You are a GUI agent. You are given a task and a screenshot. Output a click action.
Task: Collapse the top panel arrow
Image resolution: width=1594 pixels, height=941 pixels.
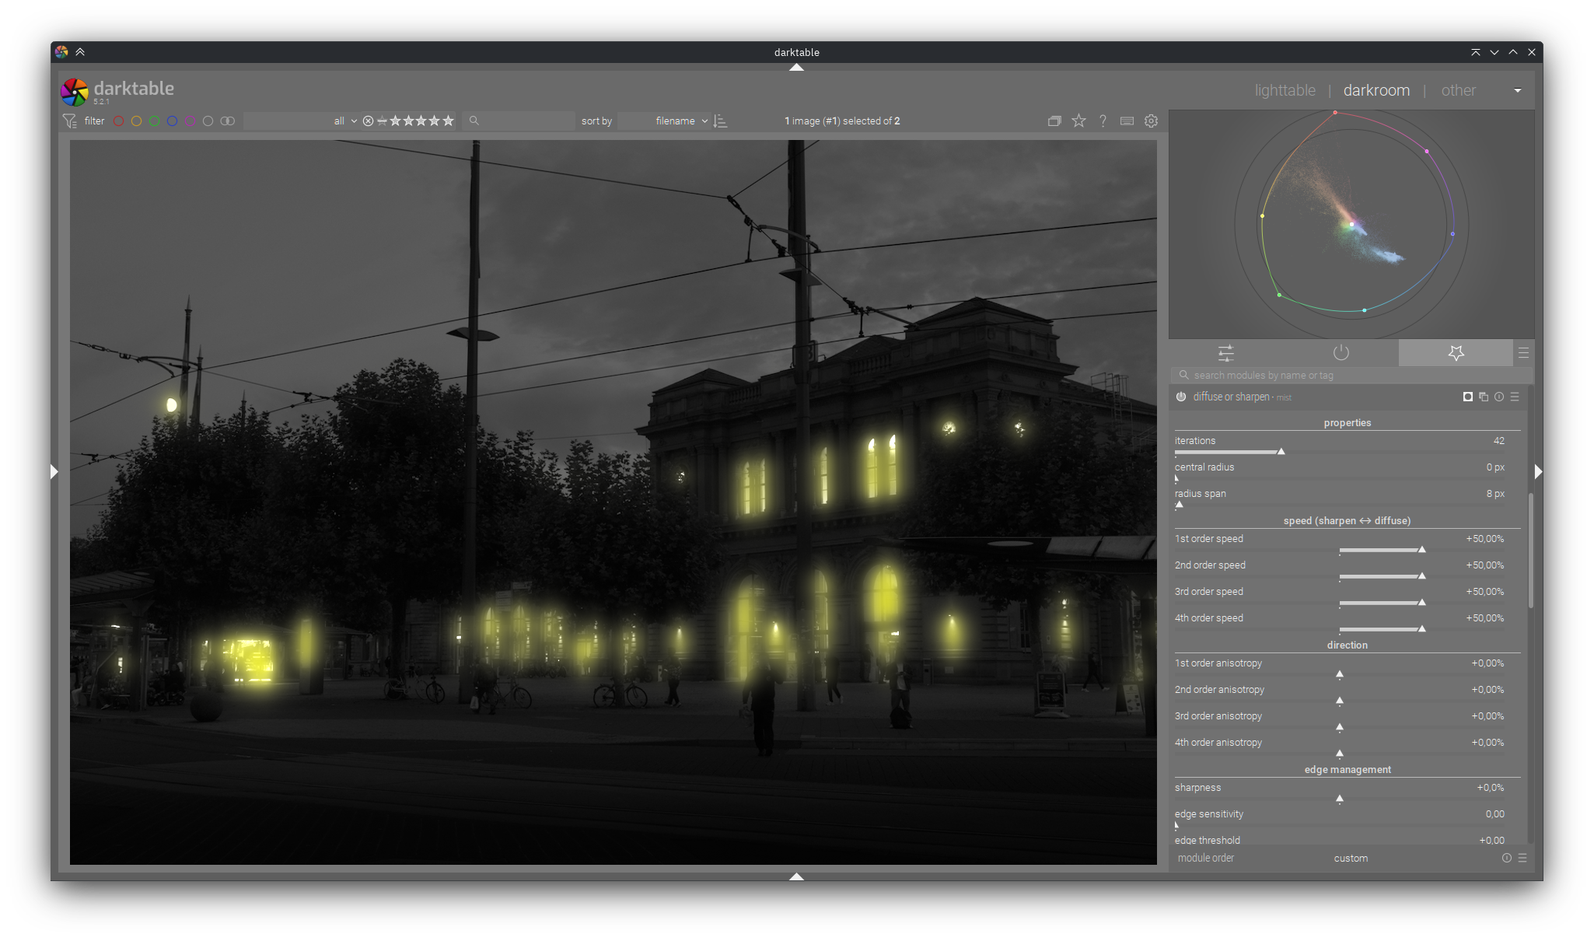pyautogui.click(x=796, y=68)
